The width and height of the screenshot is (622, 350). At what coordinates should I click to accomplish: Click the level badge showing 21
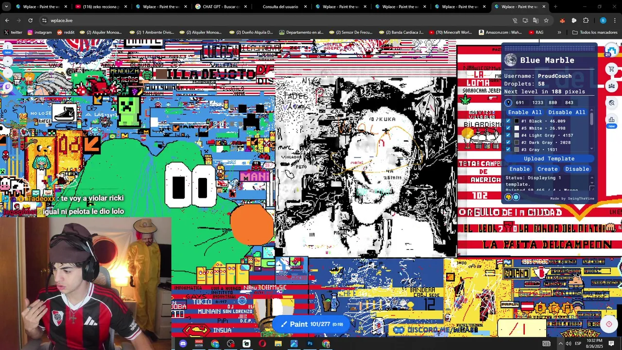(607, 55)
